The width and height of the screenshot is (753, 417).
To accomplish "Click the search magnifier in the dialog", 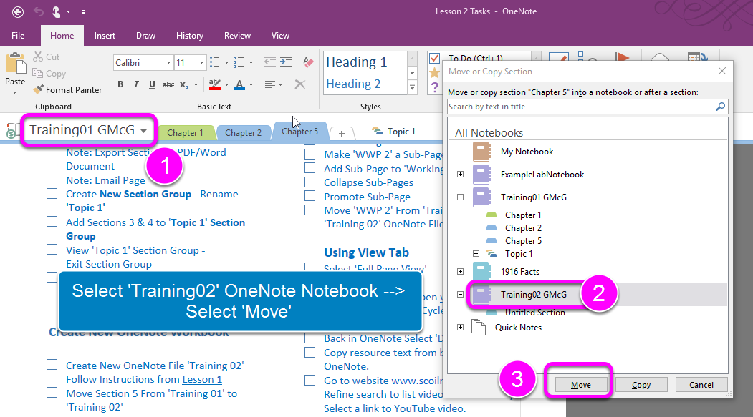I will (720, 107).
